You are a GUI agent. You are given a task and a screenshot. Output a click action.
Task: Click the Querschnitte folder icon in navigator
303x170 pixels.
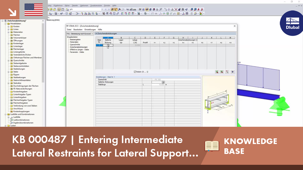click(x=12, y=60)
